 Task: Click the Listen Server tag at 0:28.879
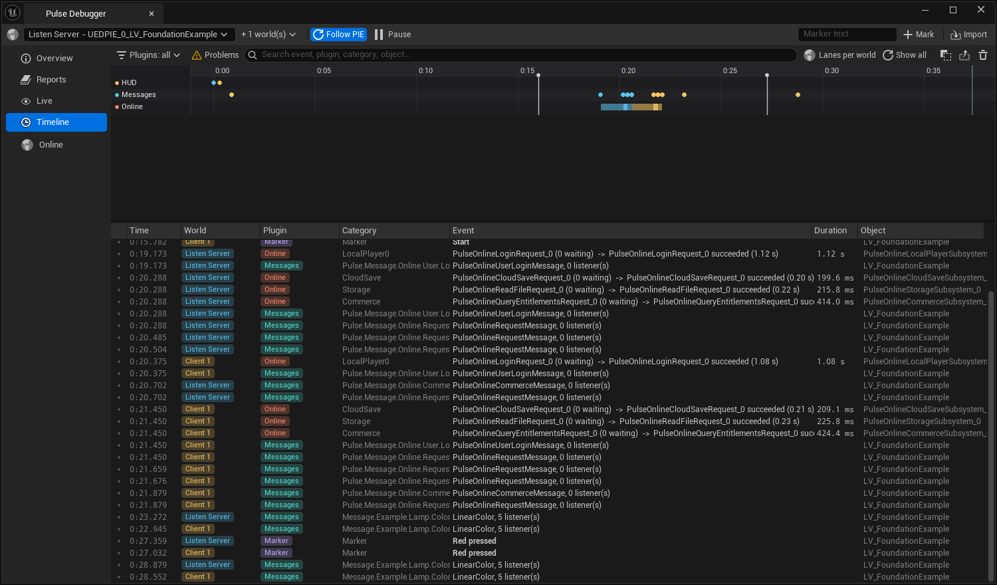[x=207, y=565]
